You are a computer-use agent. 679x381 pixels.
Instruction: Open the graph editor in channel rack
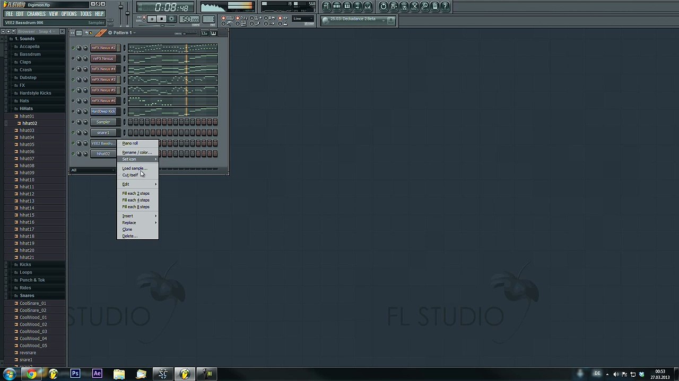(x=205, y=33)
